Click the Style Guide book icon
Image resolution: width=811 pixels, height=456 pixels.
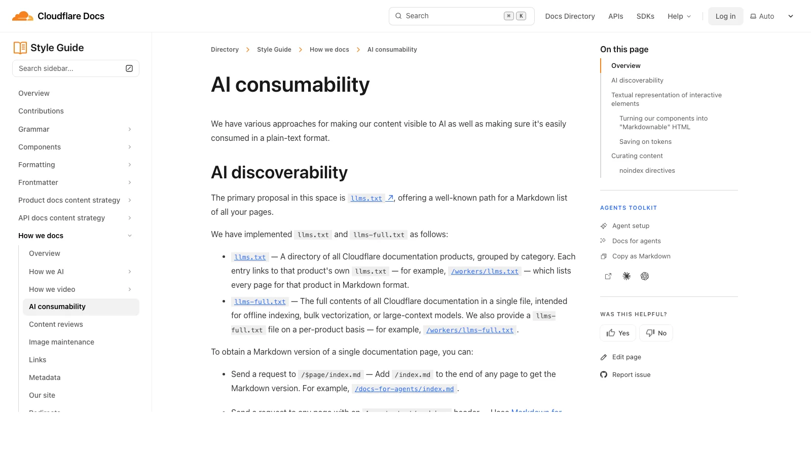click(20, 48)
